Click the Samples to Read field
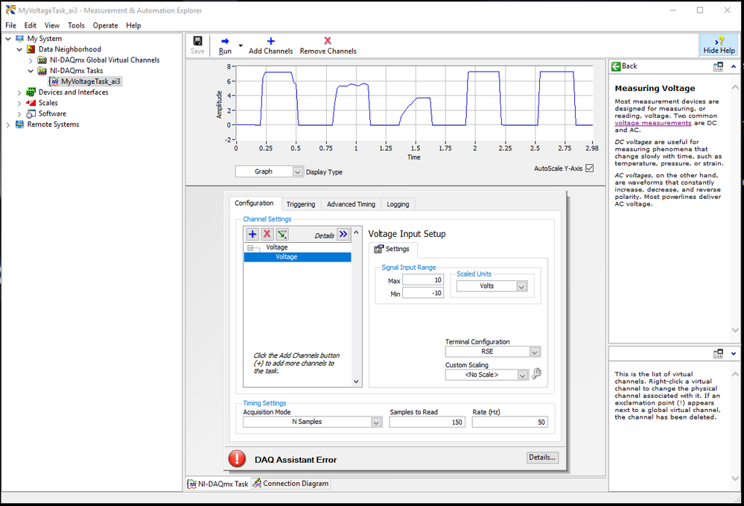744x506 pixels. (x=427, y=422)
